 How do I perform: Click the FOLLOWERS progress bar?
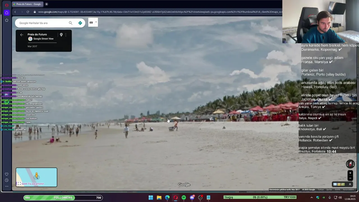(63, 198)
